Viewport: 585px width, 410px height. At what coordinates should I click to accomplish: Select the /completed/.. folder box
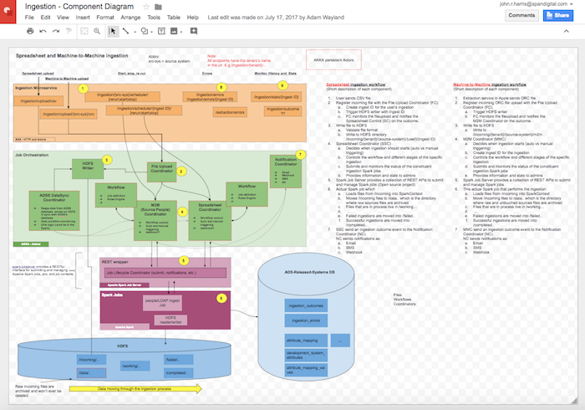click(178, 372)
